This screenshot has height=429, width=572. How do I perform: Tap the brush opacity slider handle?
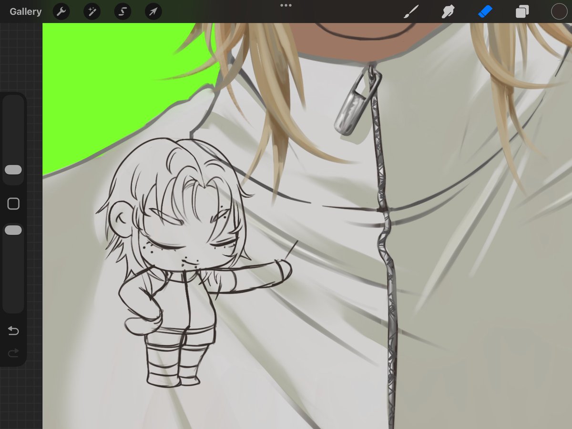13,230
